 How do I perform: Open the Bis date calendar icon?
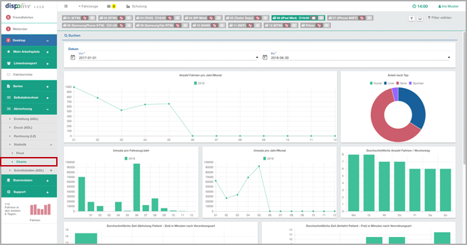point(265,57)
